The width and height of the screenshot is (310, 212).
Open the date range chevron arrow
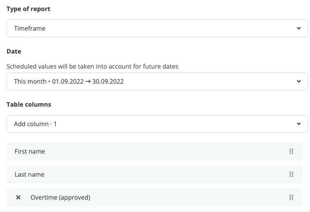pyautogui.click(x=299, y=81)
